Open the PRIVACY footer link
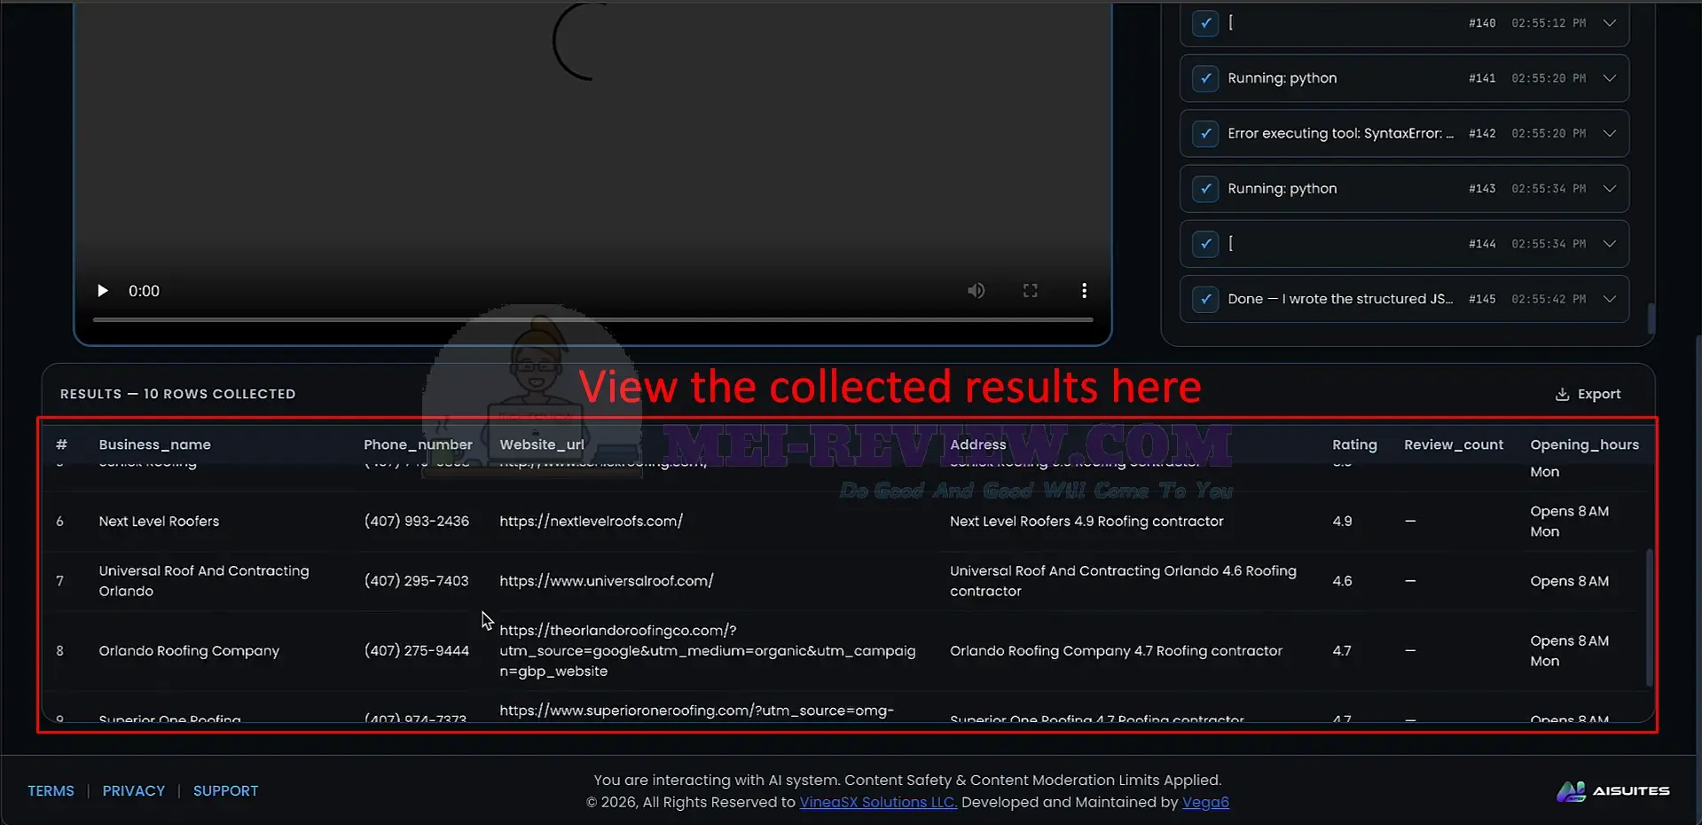Viewport: 1702px width, 825px height. click(134, 790)
